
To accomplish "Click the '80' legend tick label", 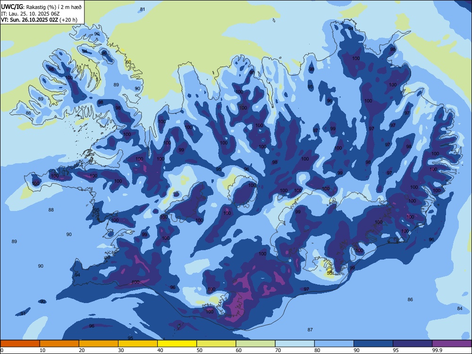I will (317, 350).
